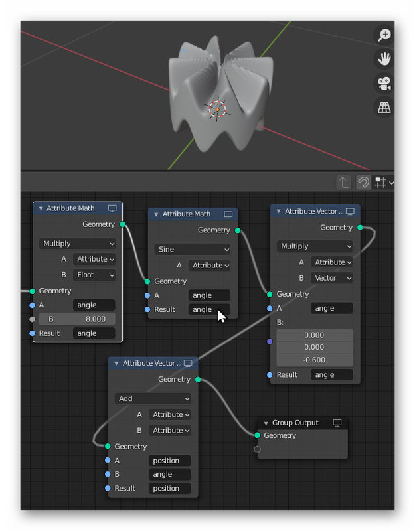This screenshot has width=415, height=531.
Task: Click Geometry output socket of Sine node
Action: (238, 230)
